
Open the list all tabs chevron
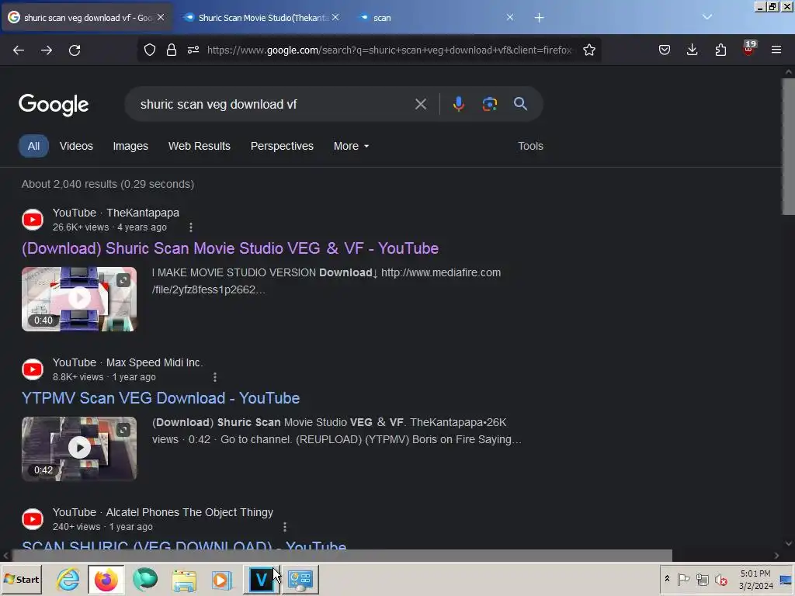[x=707, y=17]
